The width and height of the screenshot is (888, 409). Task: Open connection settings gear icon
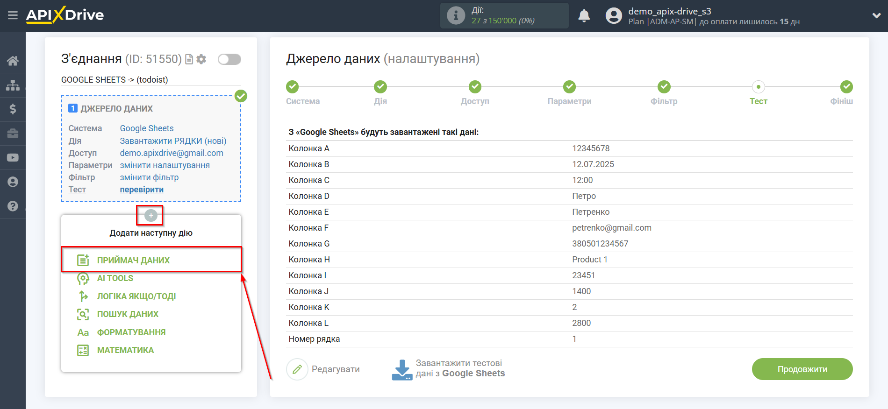[201, 59]
